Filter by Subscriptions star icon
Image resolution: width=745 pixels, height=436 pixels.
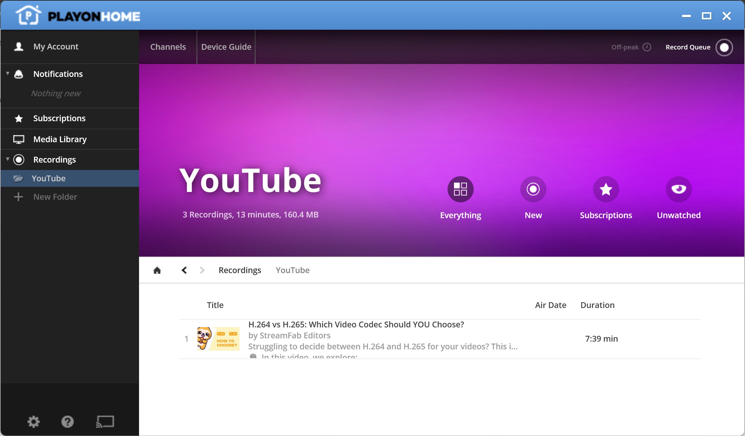coord(606,189)
